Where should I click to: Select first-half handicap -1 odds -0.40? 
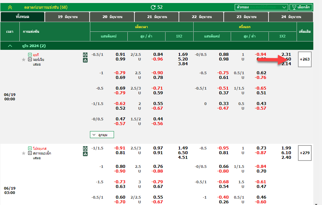[x=223, y=197]
